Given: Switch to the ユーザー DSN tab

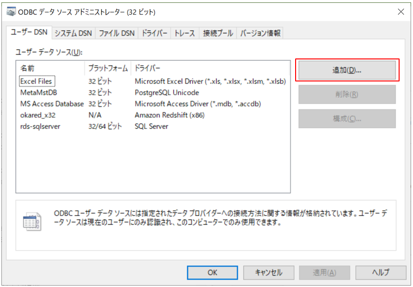Looking at the screenshot, I should (29, 33).
